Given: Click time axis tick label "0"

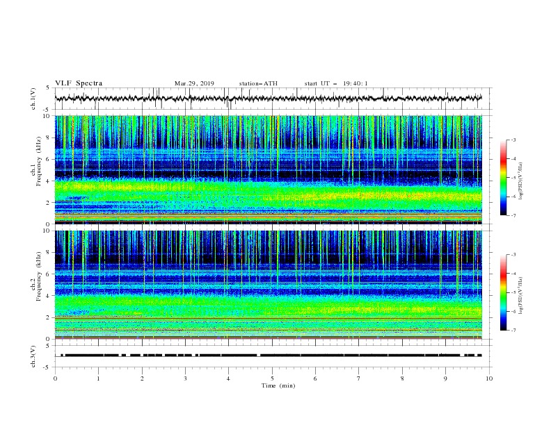Looking at the screenshot, I should [x=55, y=378].
